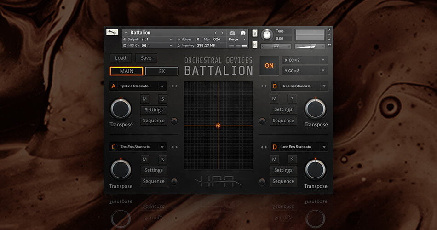This screenshot has width=437, height=230.
Task: Toggle the orange ON power button
Action: 269,65
